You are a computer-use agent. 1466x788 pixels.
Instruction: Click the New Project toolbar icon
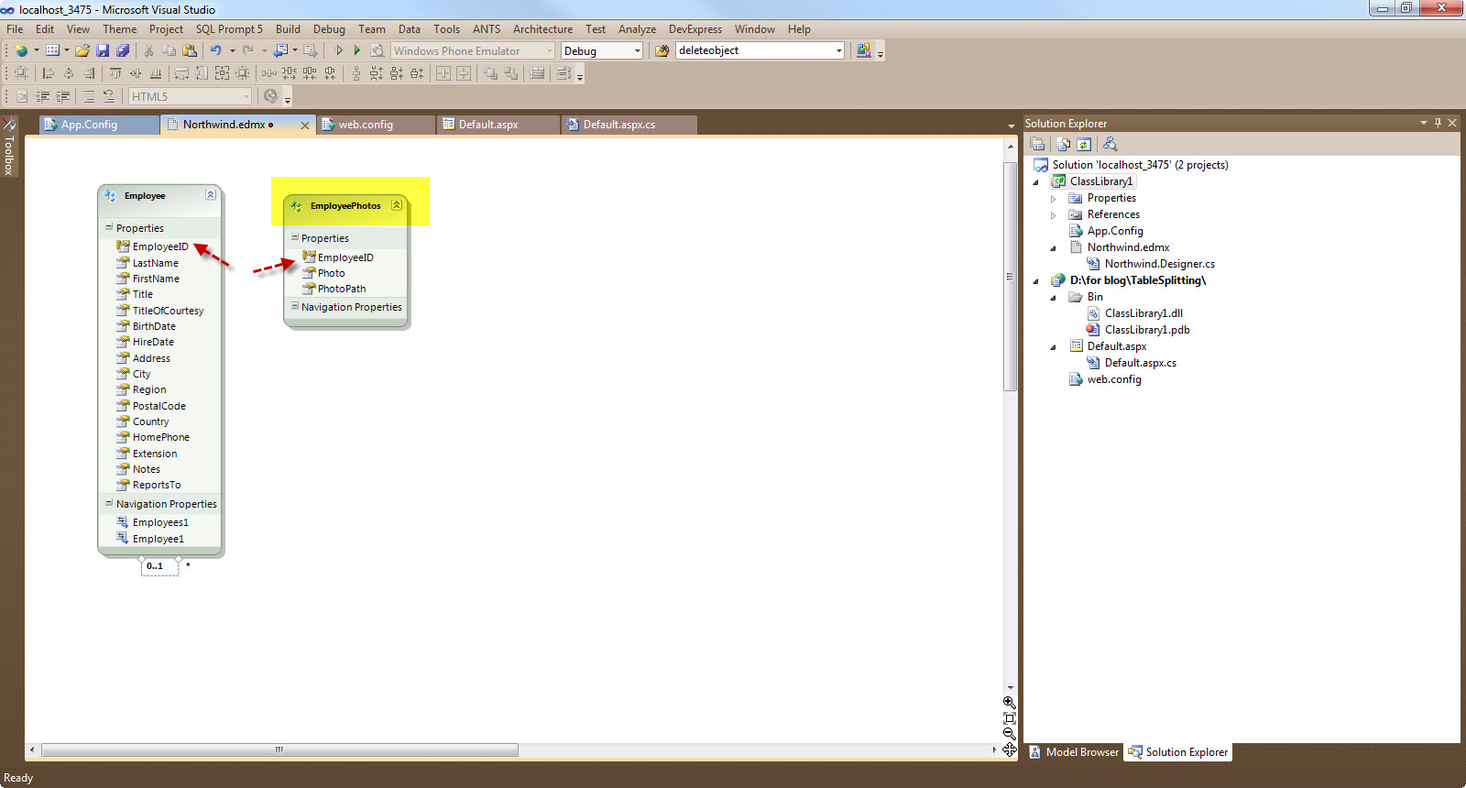click(x=21, y=50)
